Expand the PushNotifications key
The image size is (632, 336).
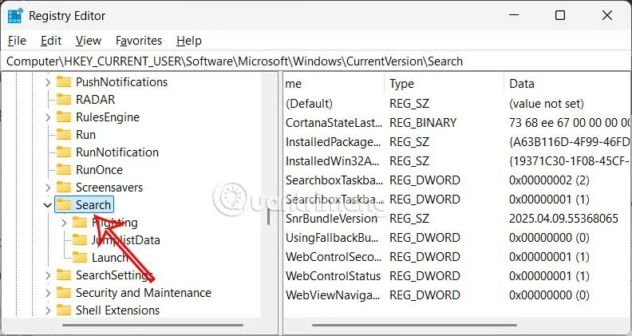coord(48,82)
